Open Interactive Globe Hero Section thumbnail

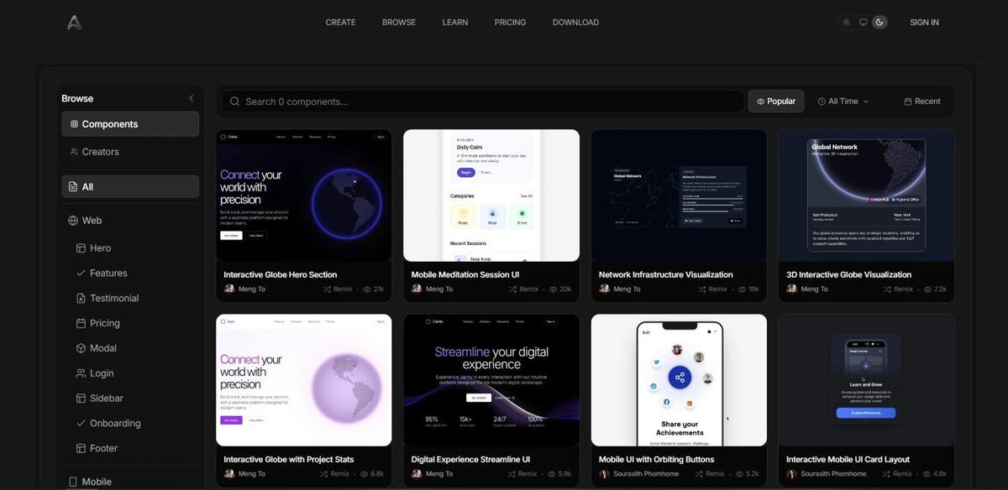coord(304,195)
